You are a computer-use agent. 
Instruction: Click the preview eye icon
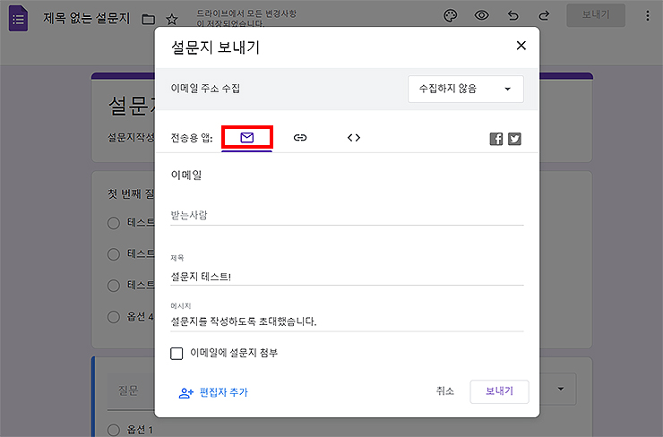click(482, 15)
